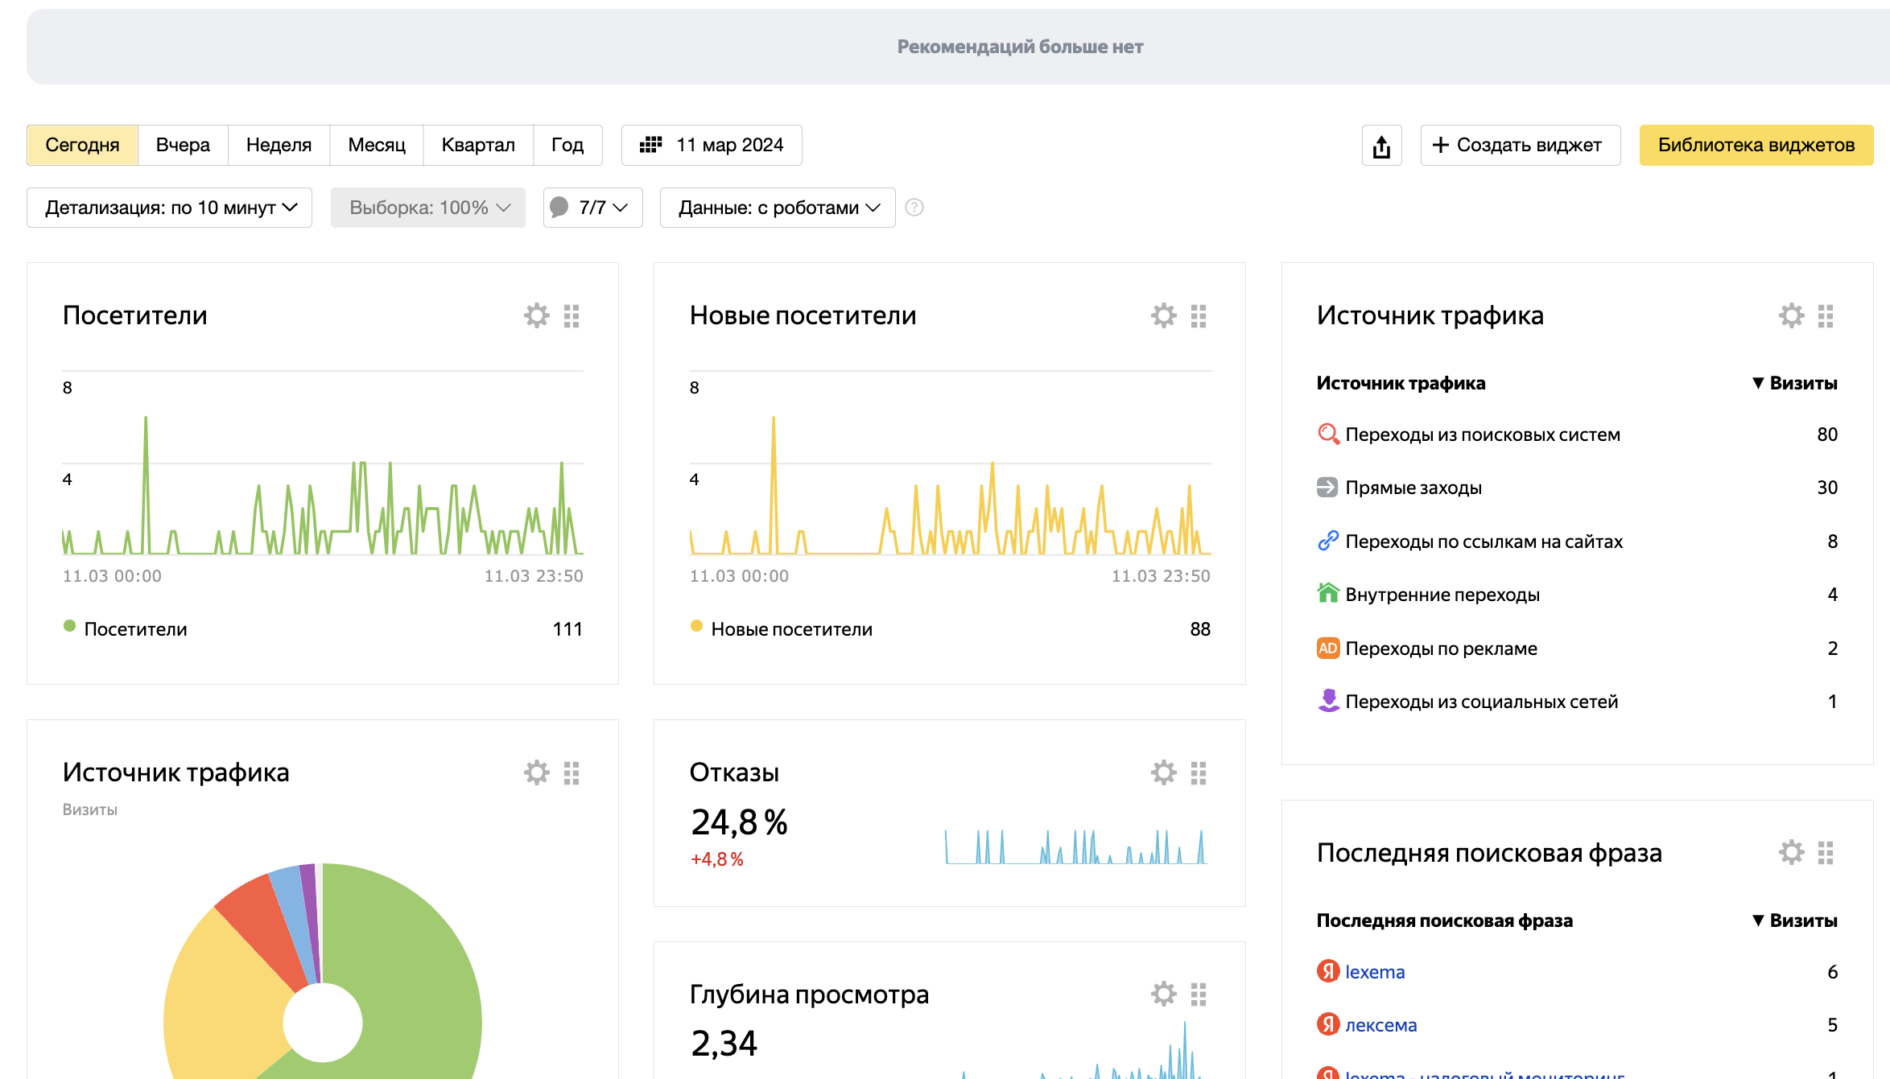Open settings gear of Глубина просмотра widget
Image resolution: width=1890 pixels, height=1079 pixels.
[1164, 994]
